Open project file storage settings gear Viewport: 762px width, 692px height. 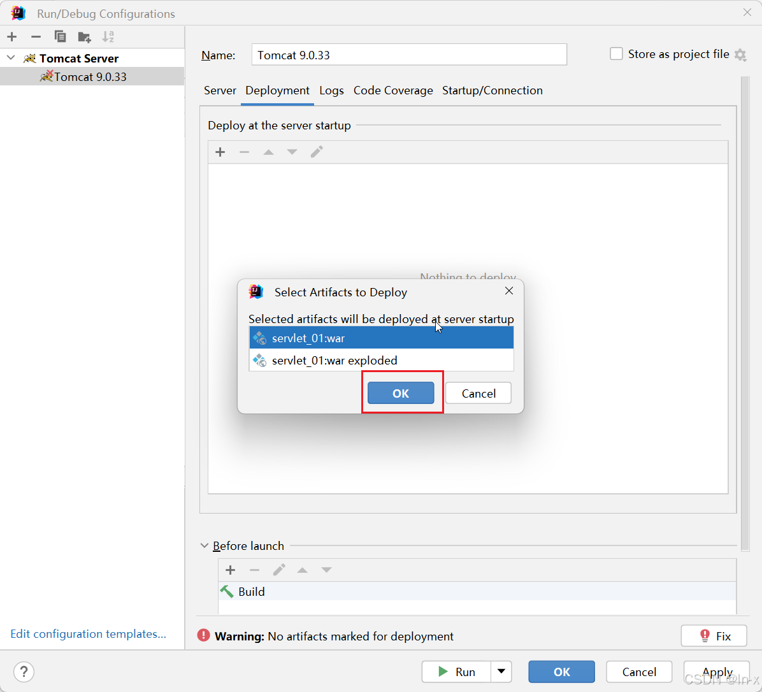coord(740,54)
